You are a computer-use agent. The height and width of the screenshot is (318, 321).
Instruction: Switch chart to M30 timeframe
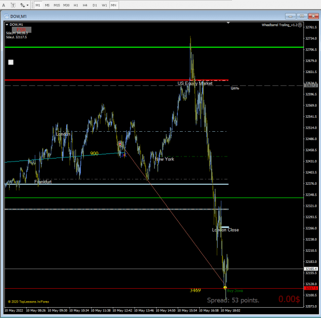(x=66, y=5)
